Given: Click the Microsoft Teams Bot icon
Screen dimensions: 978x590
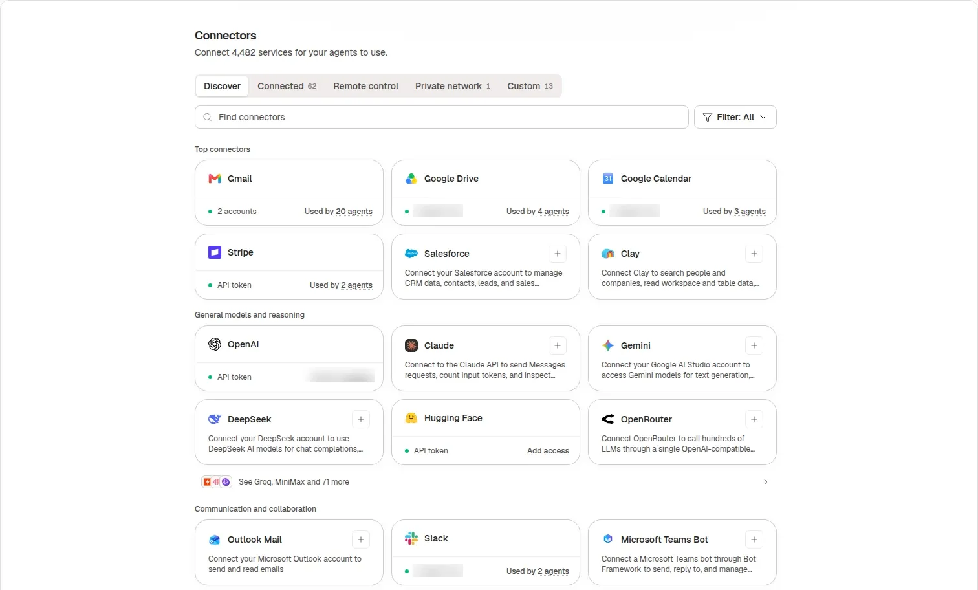Looking at the screenshot, I should (x=608, y=540).
